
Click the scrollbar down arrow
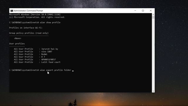(x=153, y=91)
